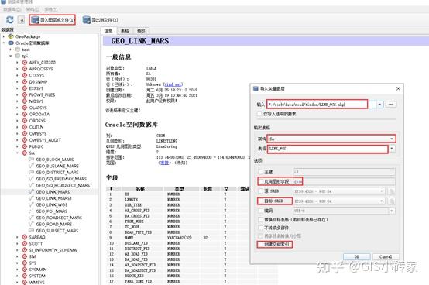
Task: Check the 不转成多部件 checkbox
Action: coord(261,228)
